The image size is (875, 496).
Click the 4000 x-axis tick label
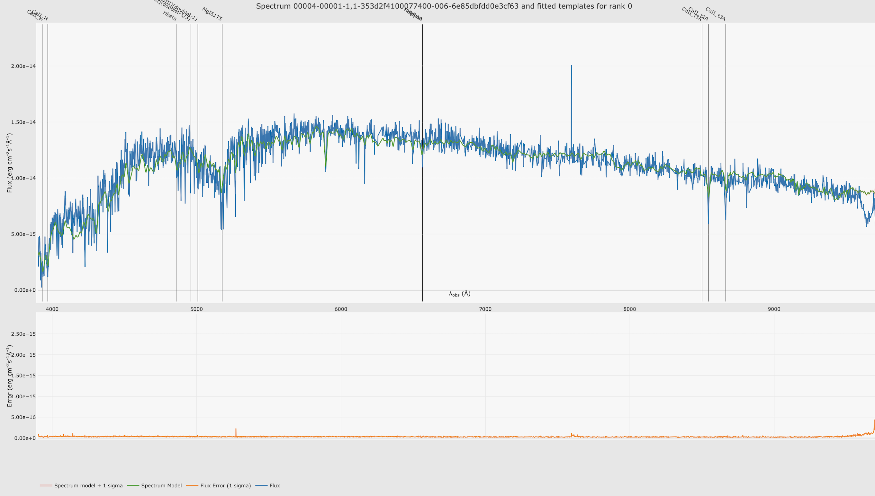click(x=52, y=309)
